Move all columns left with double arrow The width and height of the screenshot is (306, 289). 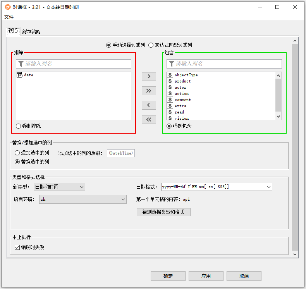(x=149, y=120)
